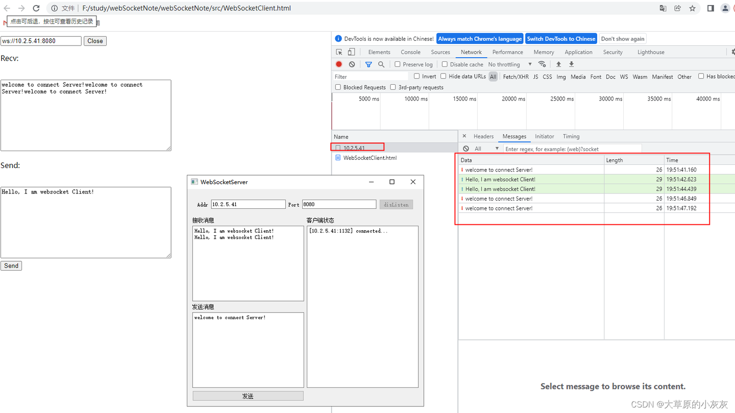Click Always match Chrome's language
This screenshot has width=735, height=413.
[x=480, y=39]
